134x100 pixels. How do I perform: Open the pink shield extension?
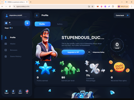pos(102,6)
